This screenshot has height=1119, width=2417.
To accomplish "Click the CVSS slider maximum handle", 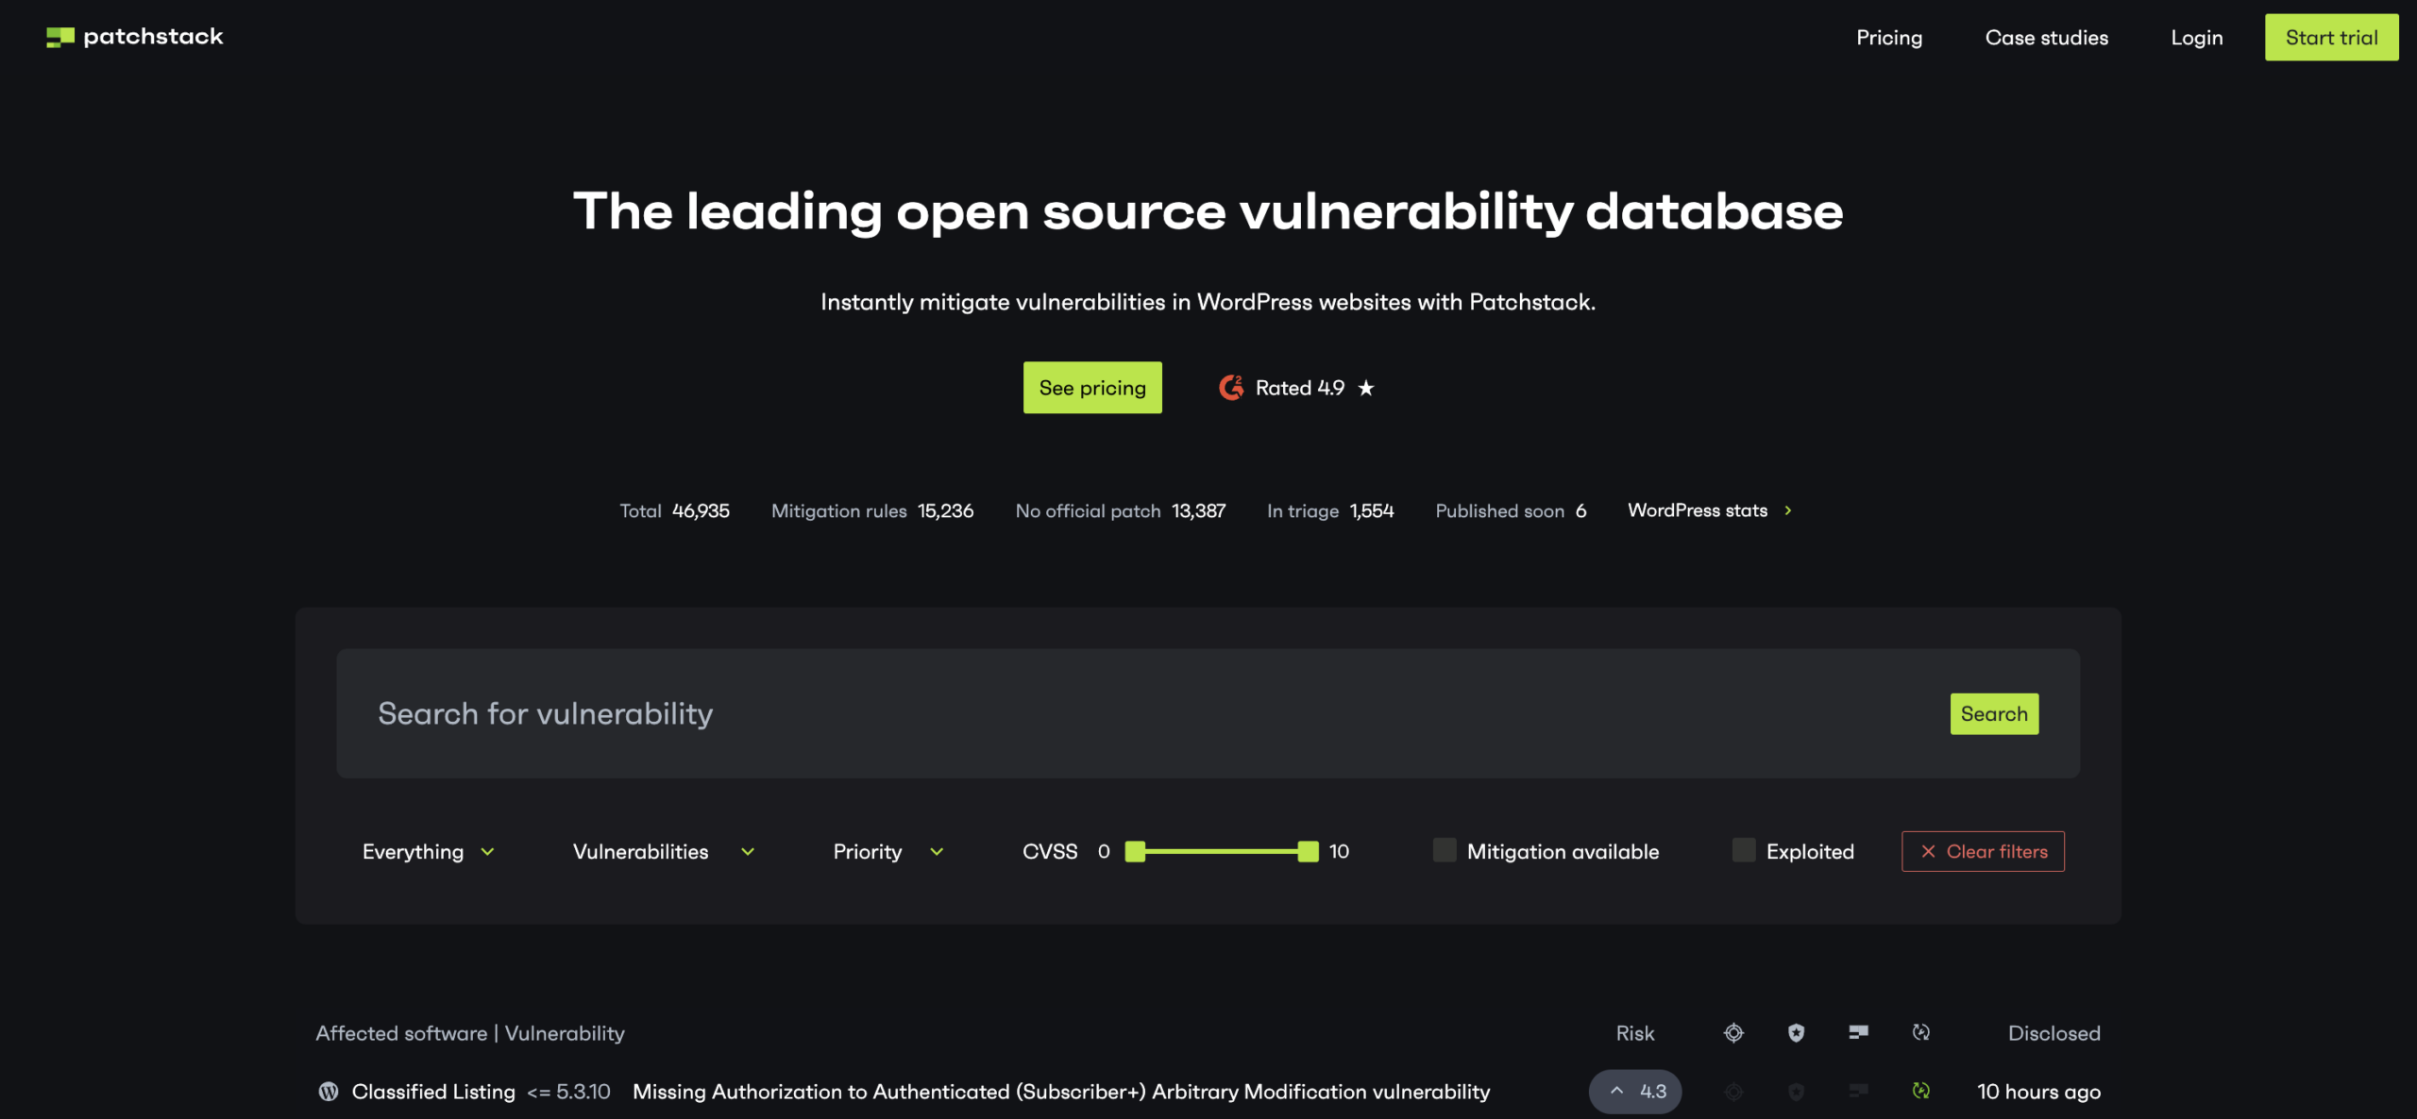I will coord(1308,851).
